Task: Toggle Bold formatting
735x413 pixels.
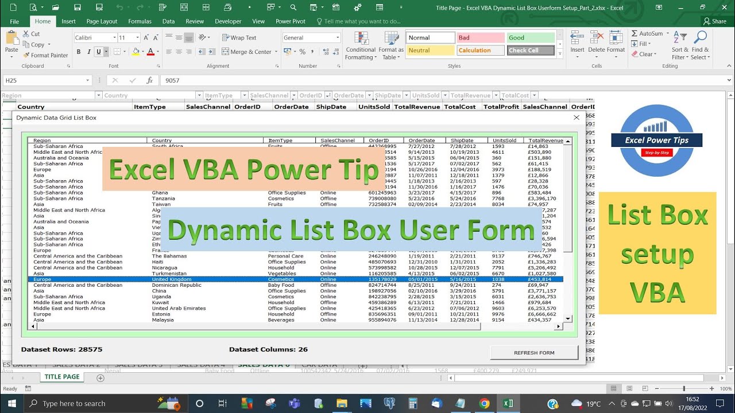Action: (78, 52)
